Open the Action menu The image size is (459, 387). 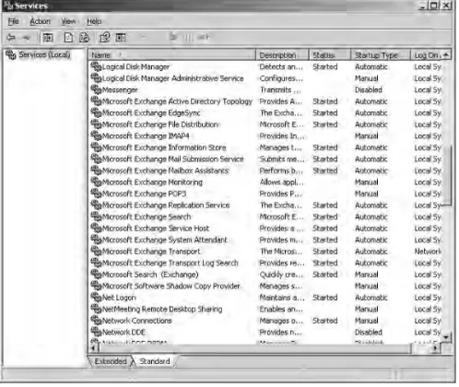pyautogui.click(x=40, y=21)
